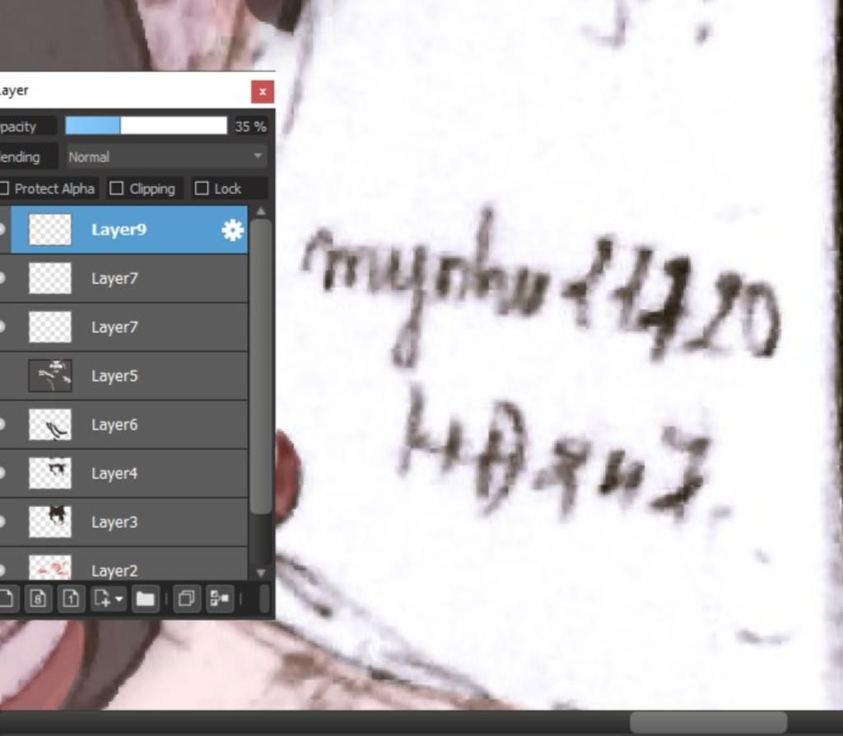Image resolution: width=843 pixels, height=736 pixels.
Task: Open the Blending mode Normal dropdown
Action: pos(166,157)
